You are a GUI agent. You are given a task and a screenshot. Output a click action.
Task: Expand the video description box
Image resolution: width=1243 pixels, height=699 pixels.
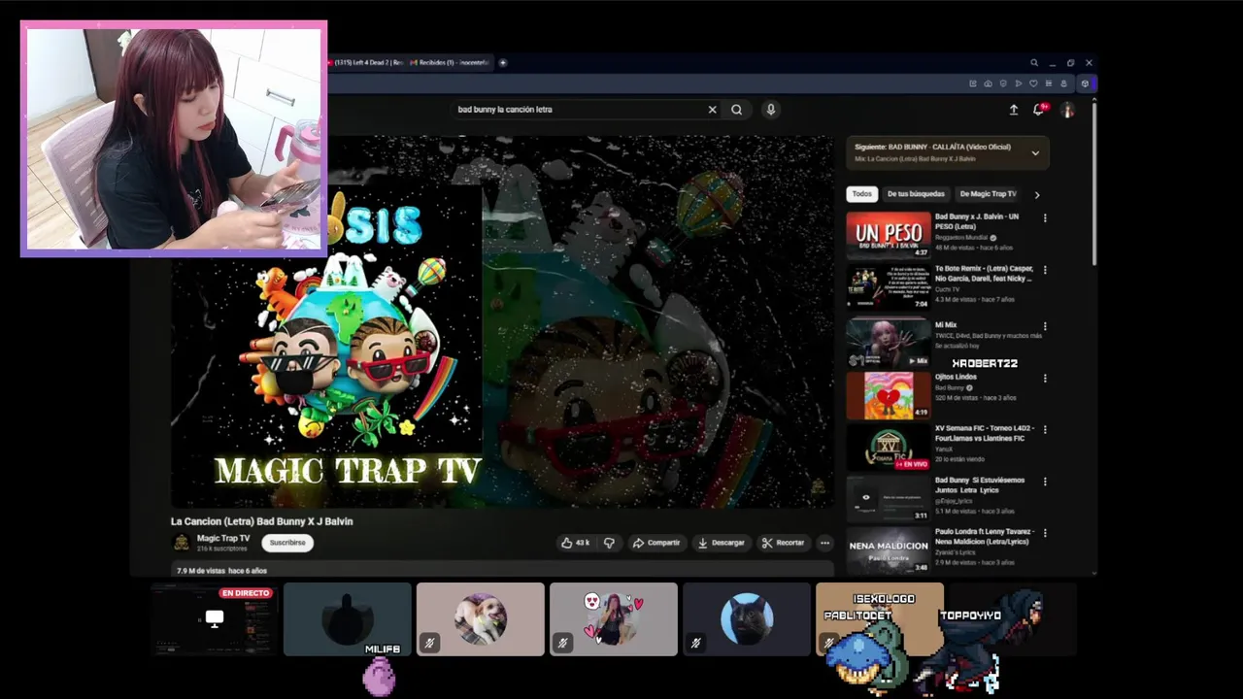click(502, 570)
